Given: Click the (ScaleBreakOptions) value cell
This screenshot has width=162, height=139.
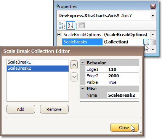Looking at the screenshot, I should pyautogui.click(x=126, y=35).
